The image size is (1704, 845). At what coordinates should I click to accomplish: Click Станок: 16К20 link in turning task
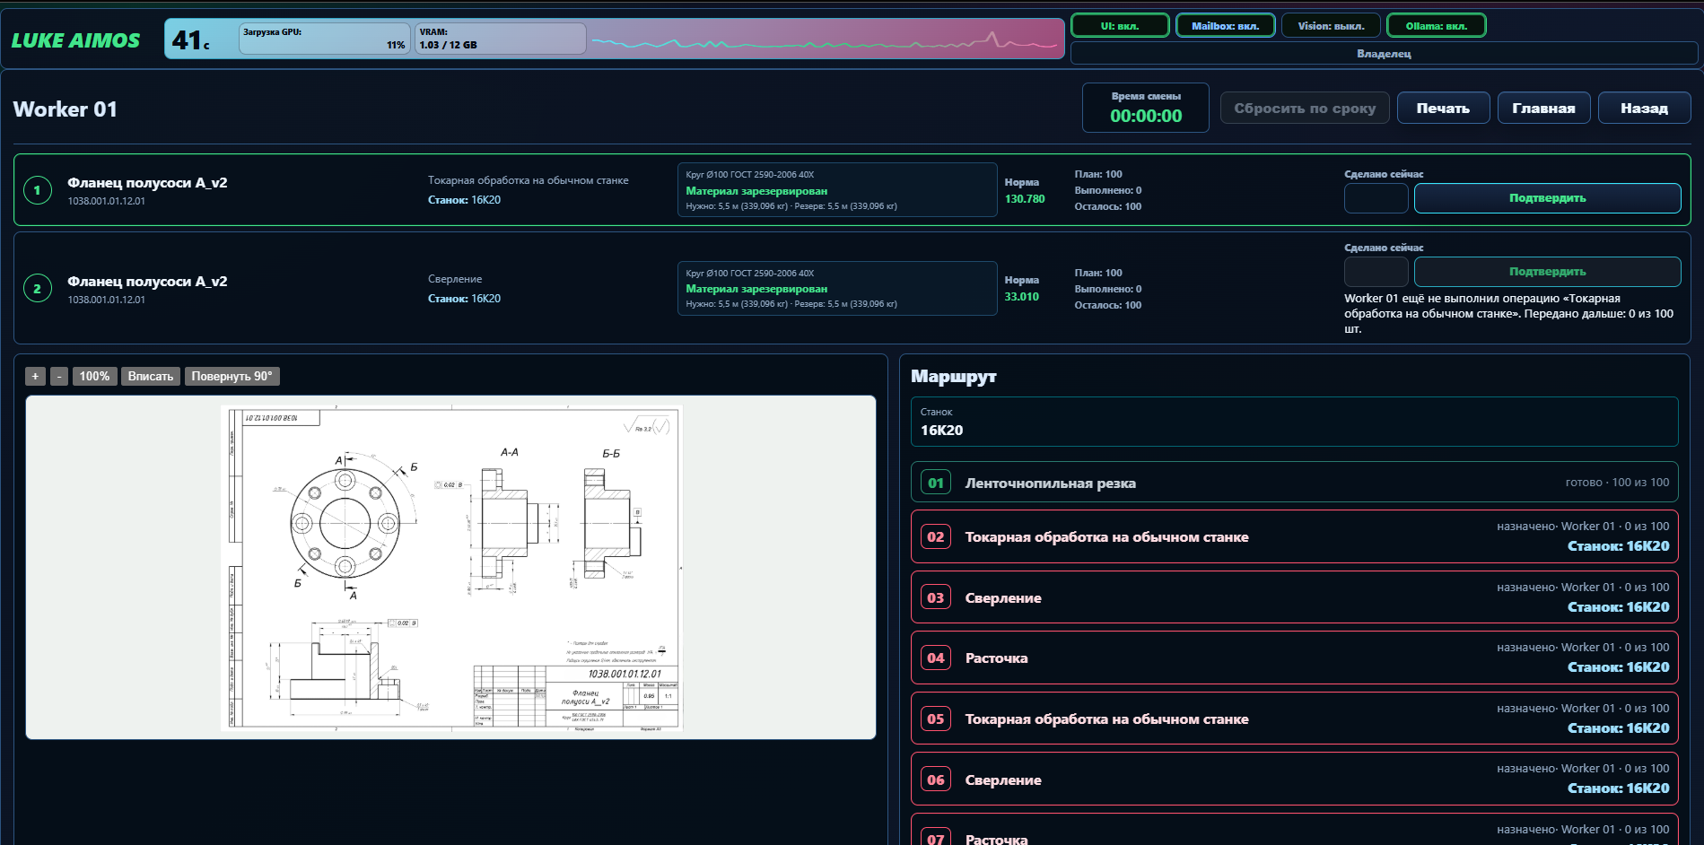click(x=464, y=200)
